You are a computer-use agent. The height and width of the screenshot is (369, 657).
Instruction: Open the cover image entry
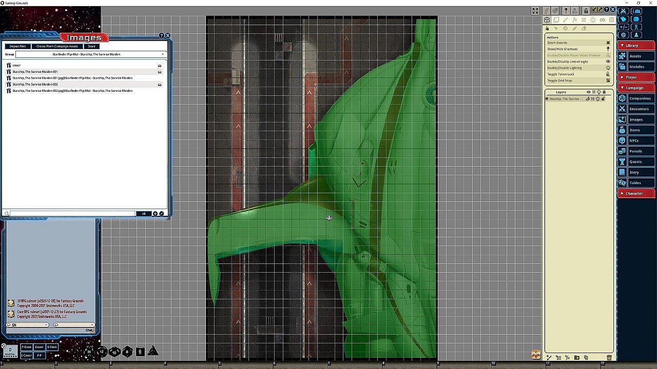coord(84,66)
